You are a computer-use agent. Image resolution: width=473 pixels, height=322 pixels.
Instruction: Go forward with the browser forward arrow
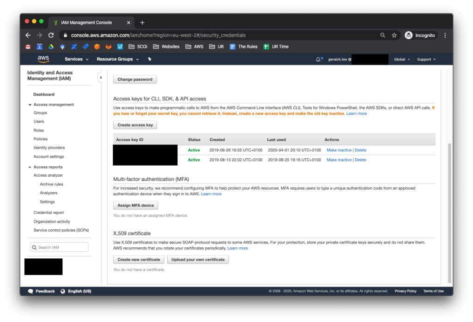[x=40, y=35]
